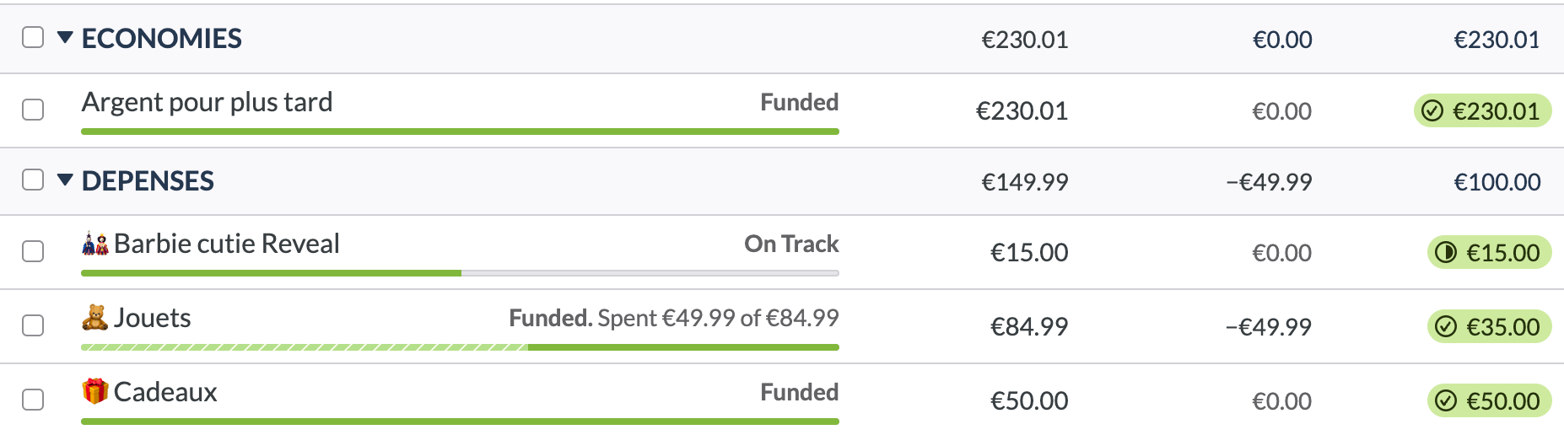Image resolution: width=1564 pixels, height=435 pixels.
Task: Collapse the ECONOMIES category group
Action: 65,38
